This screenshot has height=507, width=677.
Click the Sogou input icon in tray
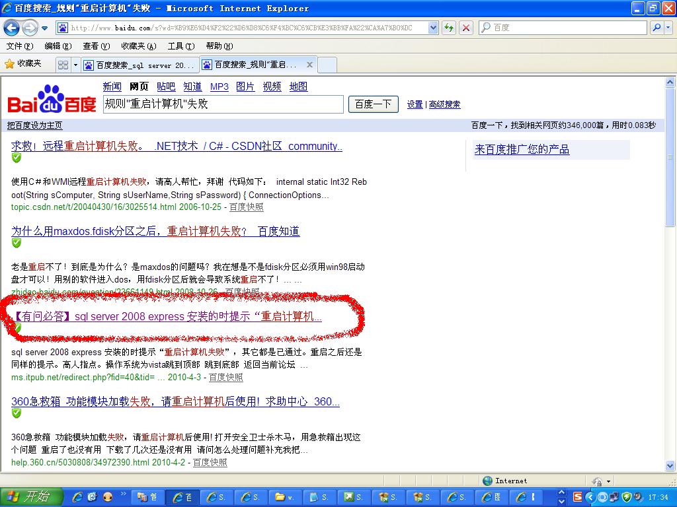pos(577,496)
